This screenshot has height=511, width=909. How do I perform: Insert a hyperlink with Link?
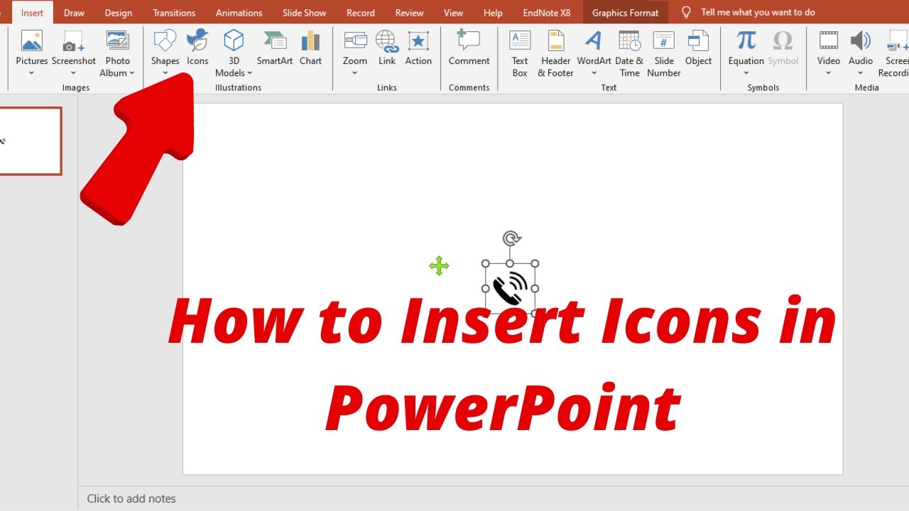387,48
